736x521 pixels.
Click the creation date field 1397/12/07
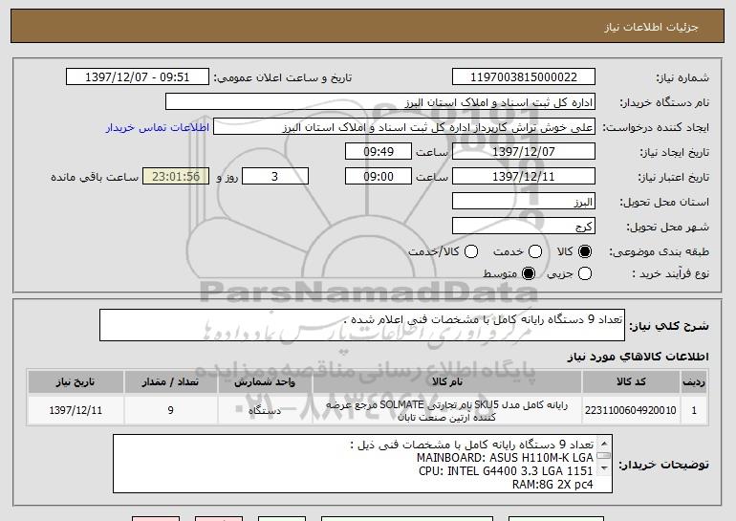524,152
